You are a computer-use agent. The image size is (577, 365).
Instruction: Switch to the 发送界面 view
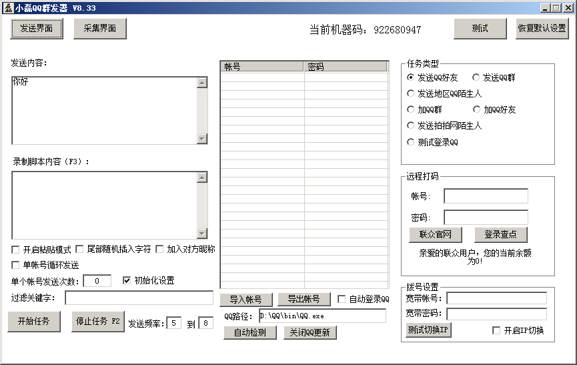coord(37,28)
